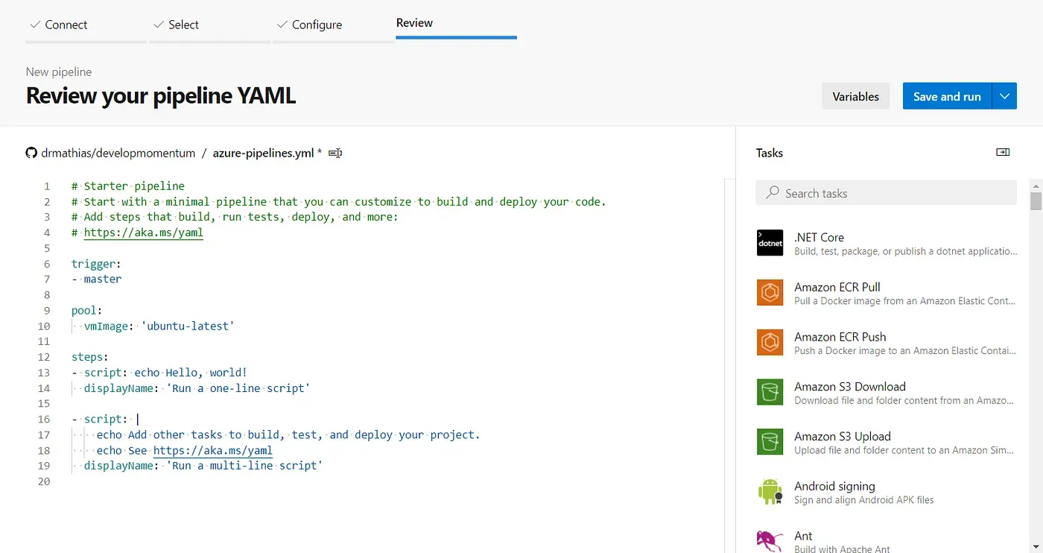Click the rename file icon beside azure-pipelines.yml
Image resolution: width=1043 pixels, height=553 pixels.
335,153
